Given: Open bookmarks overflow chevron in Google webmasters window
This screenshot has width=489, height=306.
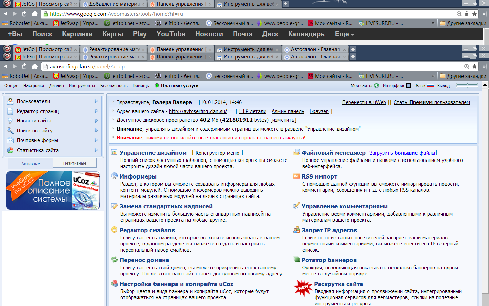Looking at the screenshot, I should click(433, 23).
